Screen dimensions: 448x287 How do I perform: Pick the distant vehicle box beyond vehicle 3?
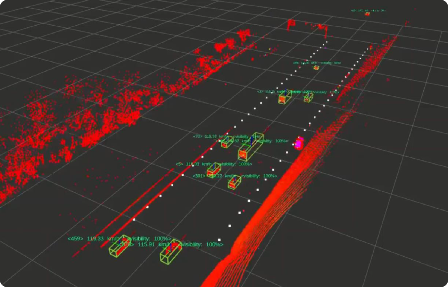tap(316, 68)
